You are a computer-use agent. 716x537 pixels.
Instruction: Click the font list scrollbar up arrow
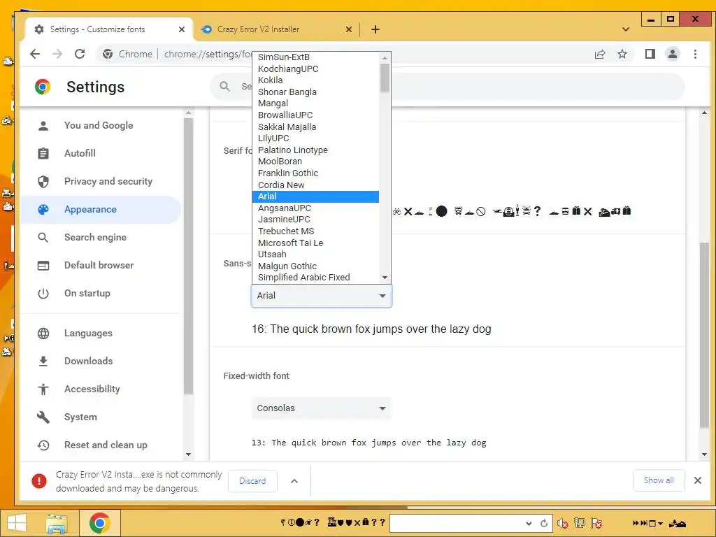(385, 57)
